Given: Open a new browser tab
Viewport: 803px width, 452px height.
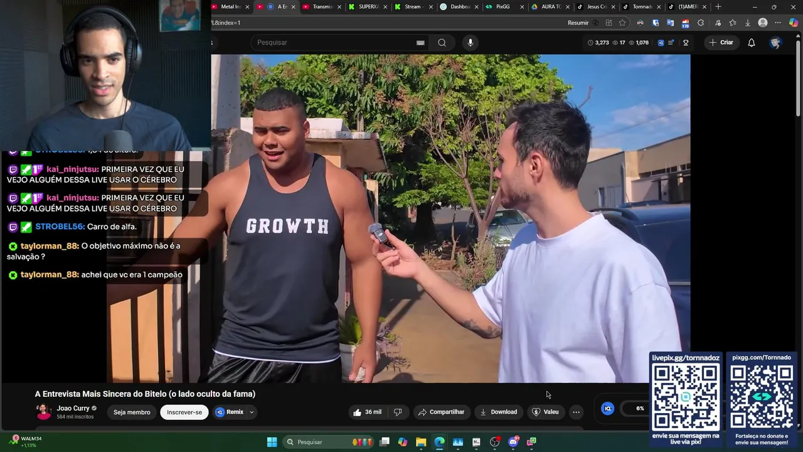Looking at the screenshot, I should 718,7.
